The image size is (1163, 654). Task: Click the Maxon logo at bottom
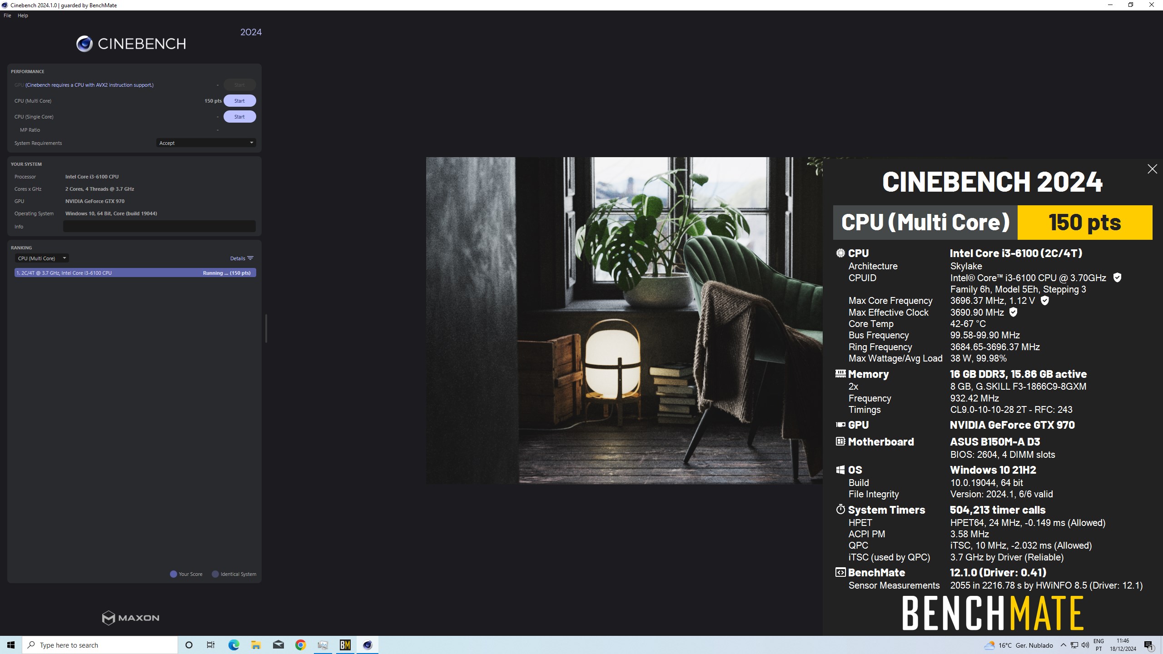[131, 618]
